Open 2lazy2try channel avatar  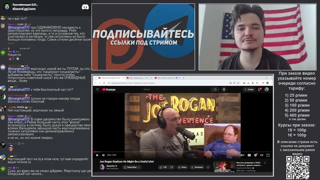tap(102, 167)
